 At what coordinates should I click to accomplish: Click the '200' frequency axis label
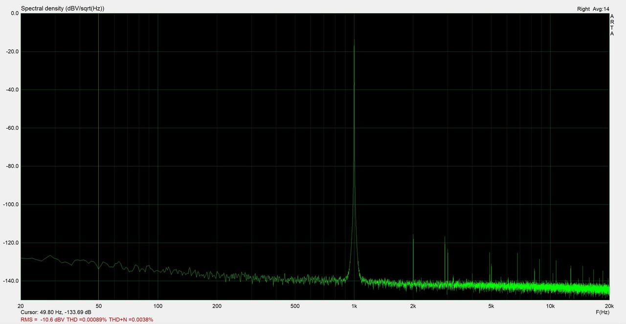click(217, 306)
